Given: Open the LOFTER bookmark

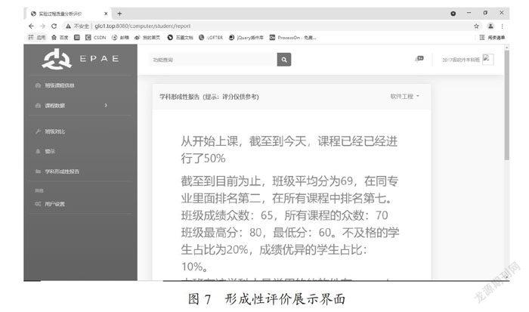Looking at the screenshot, I should point(211,38).
